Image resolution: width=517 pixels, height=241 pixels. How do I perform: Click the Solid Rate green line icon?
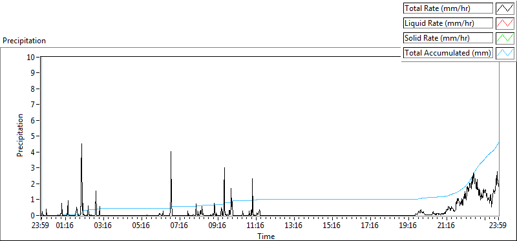click(505, 38)
